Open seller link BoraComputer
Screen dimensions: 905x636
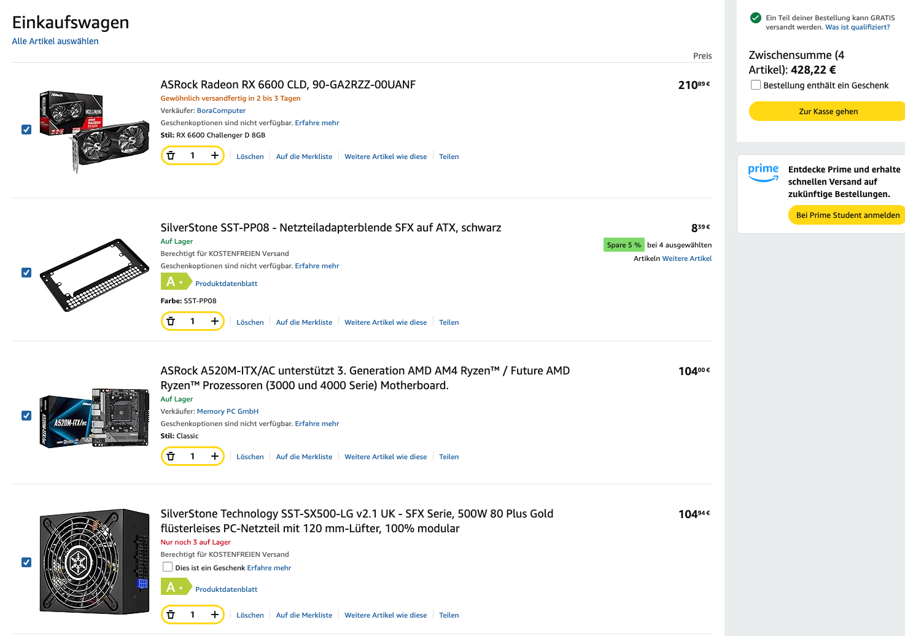coord(221,111)
